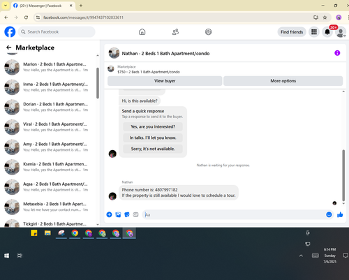
Task: Close the Messenger | Facebook tab
Action: point(71,6)
